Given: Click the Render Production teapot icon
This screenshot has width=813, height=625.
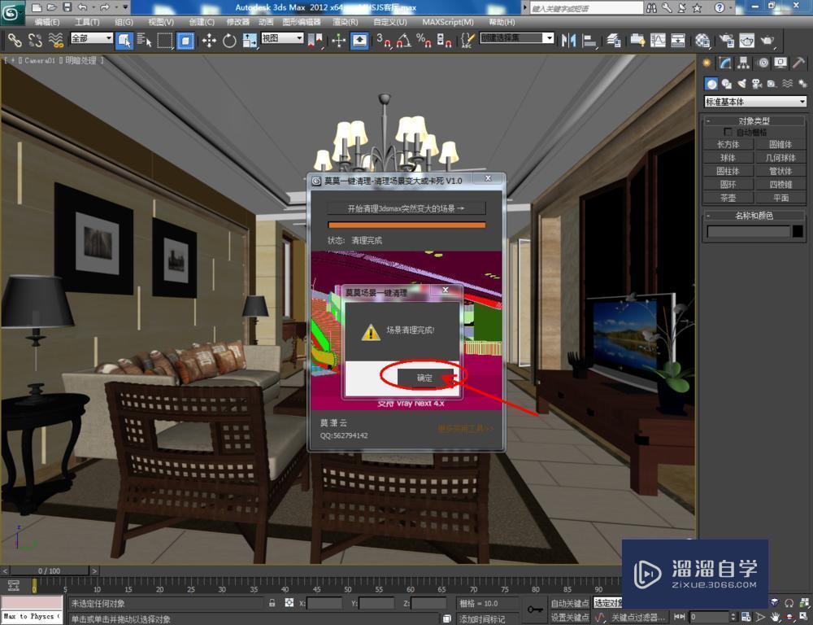Looking at the screenshot, I should 767,40.
